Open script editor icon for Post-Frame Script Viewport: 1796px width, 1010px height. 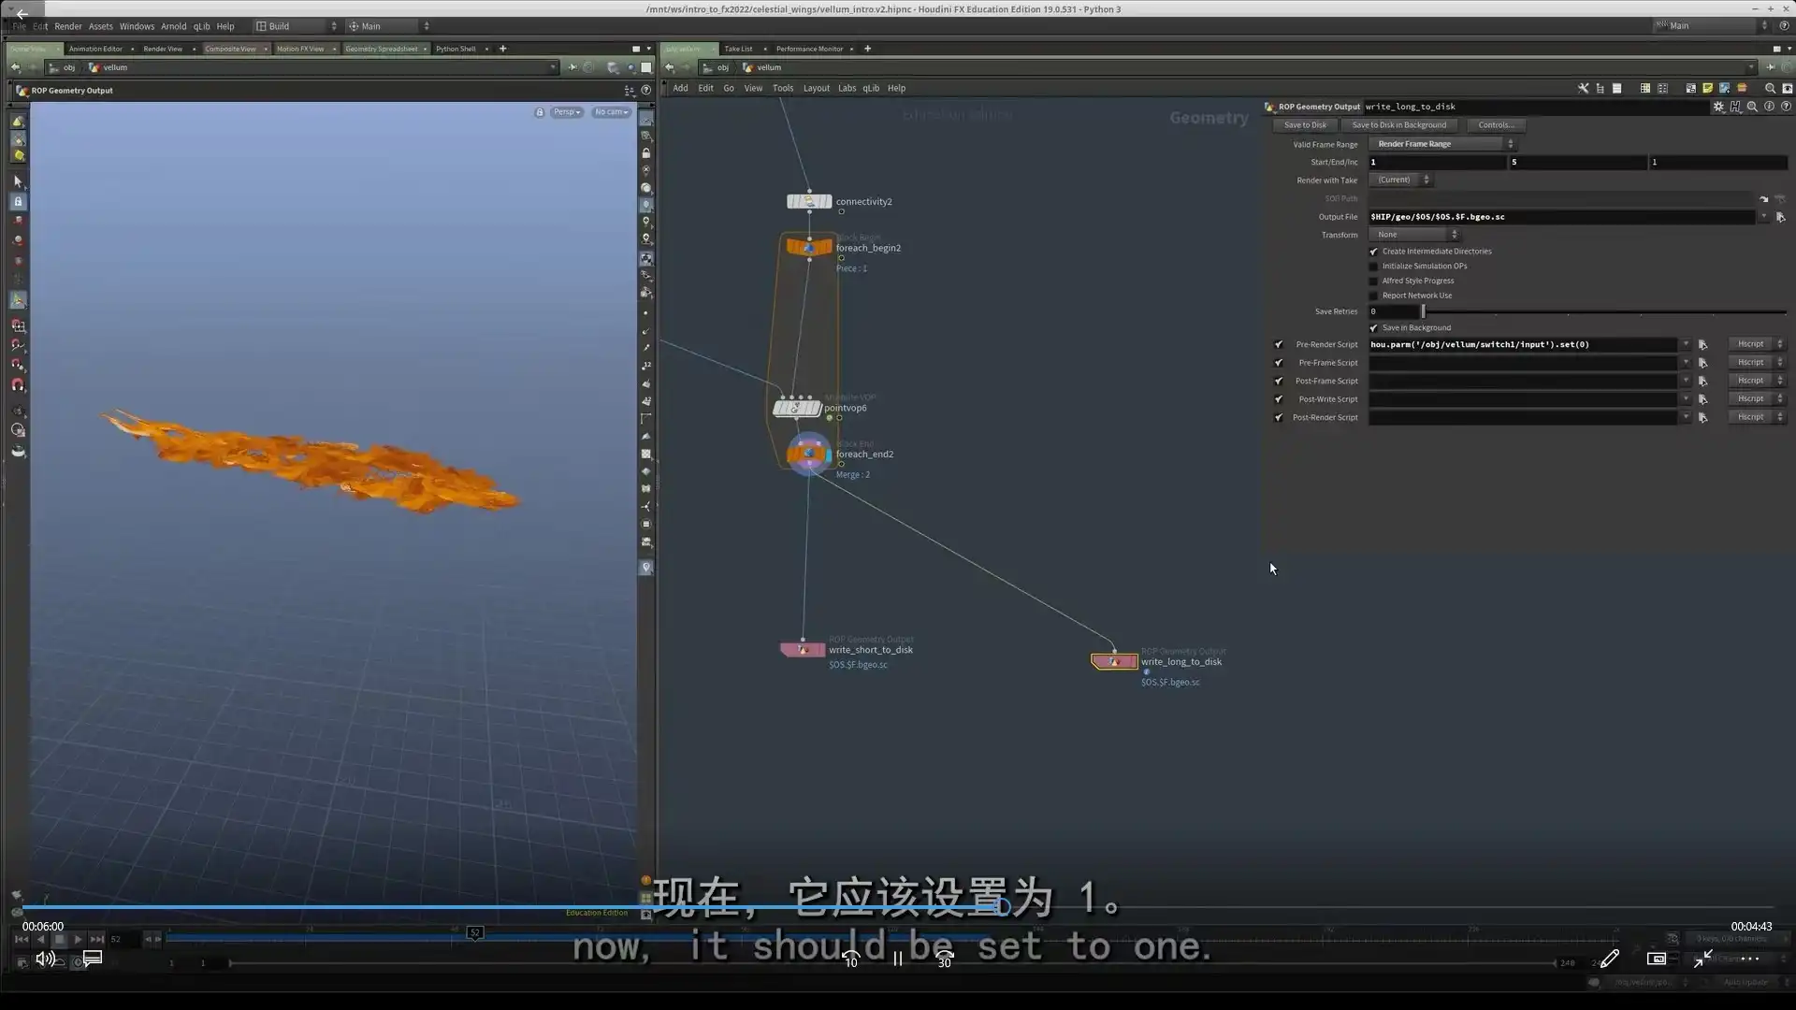coord(1702,382)
